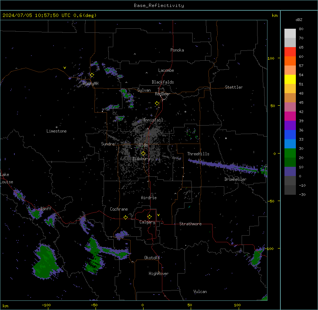Click the -30 dBZ legend value
The width and height of the screenshot is (318, 310).
click(302, 194)
